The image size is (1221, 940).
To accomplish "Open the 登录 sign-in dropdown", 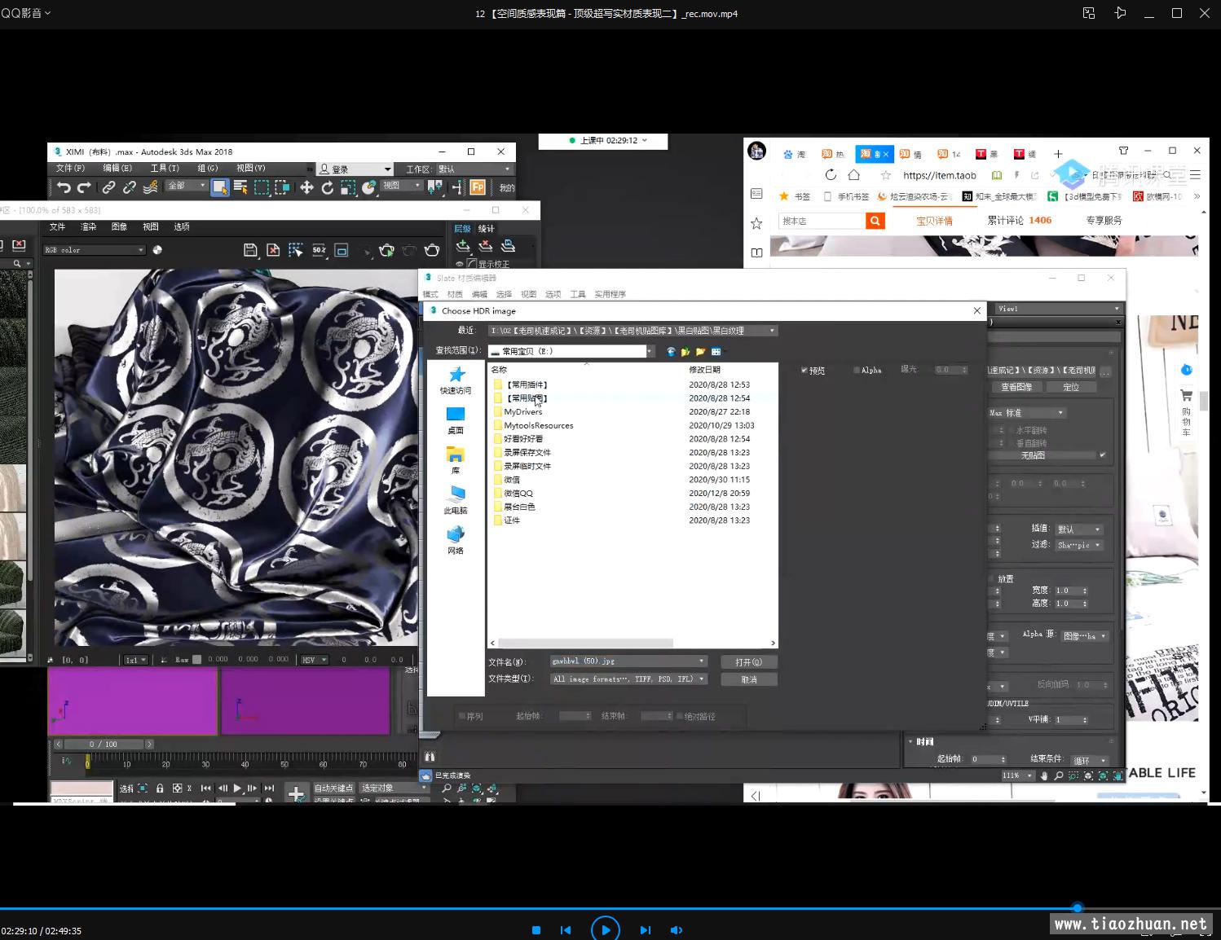I will coord(355,169).
